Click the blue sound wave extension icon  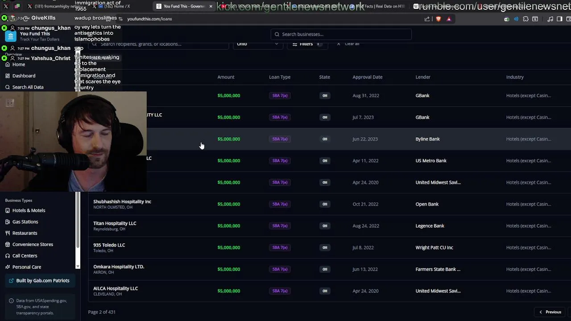pyautogui.click(x=516, y=19)
